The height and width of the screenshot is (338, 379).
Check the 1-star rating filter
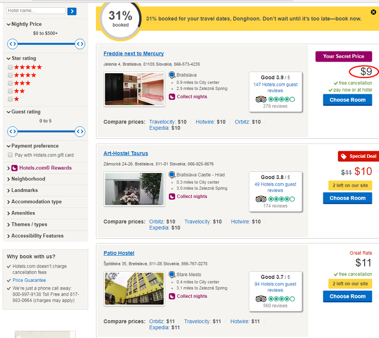point(10,99)
